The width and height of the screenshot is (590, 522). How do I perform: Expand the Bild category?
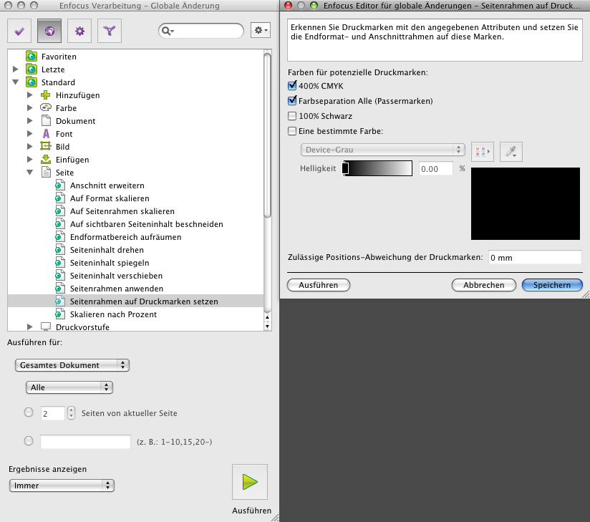tap(30, 146)
